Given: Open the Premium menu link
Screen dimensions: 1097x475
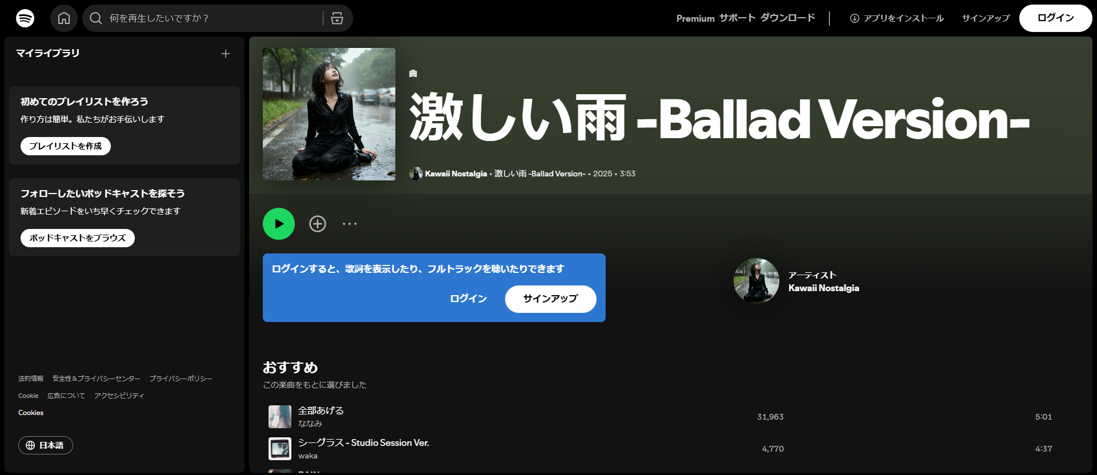Looking at the screenshot, I should coord(695,18).
